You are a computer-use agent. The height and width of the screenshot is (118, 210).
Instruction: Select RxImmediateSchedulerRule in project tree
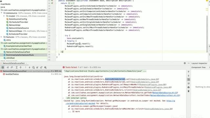20,55
